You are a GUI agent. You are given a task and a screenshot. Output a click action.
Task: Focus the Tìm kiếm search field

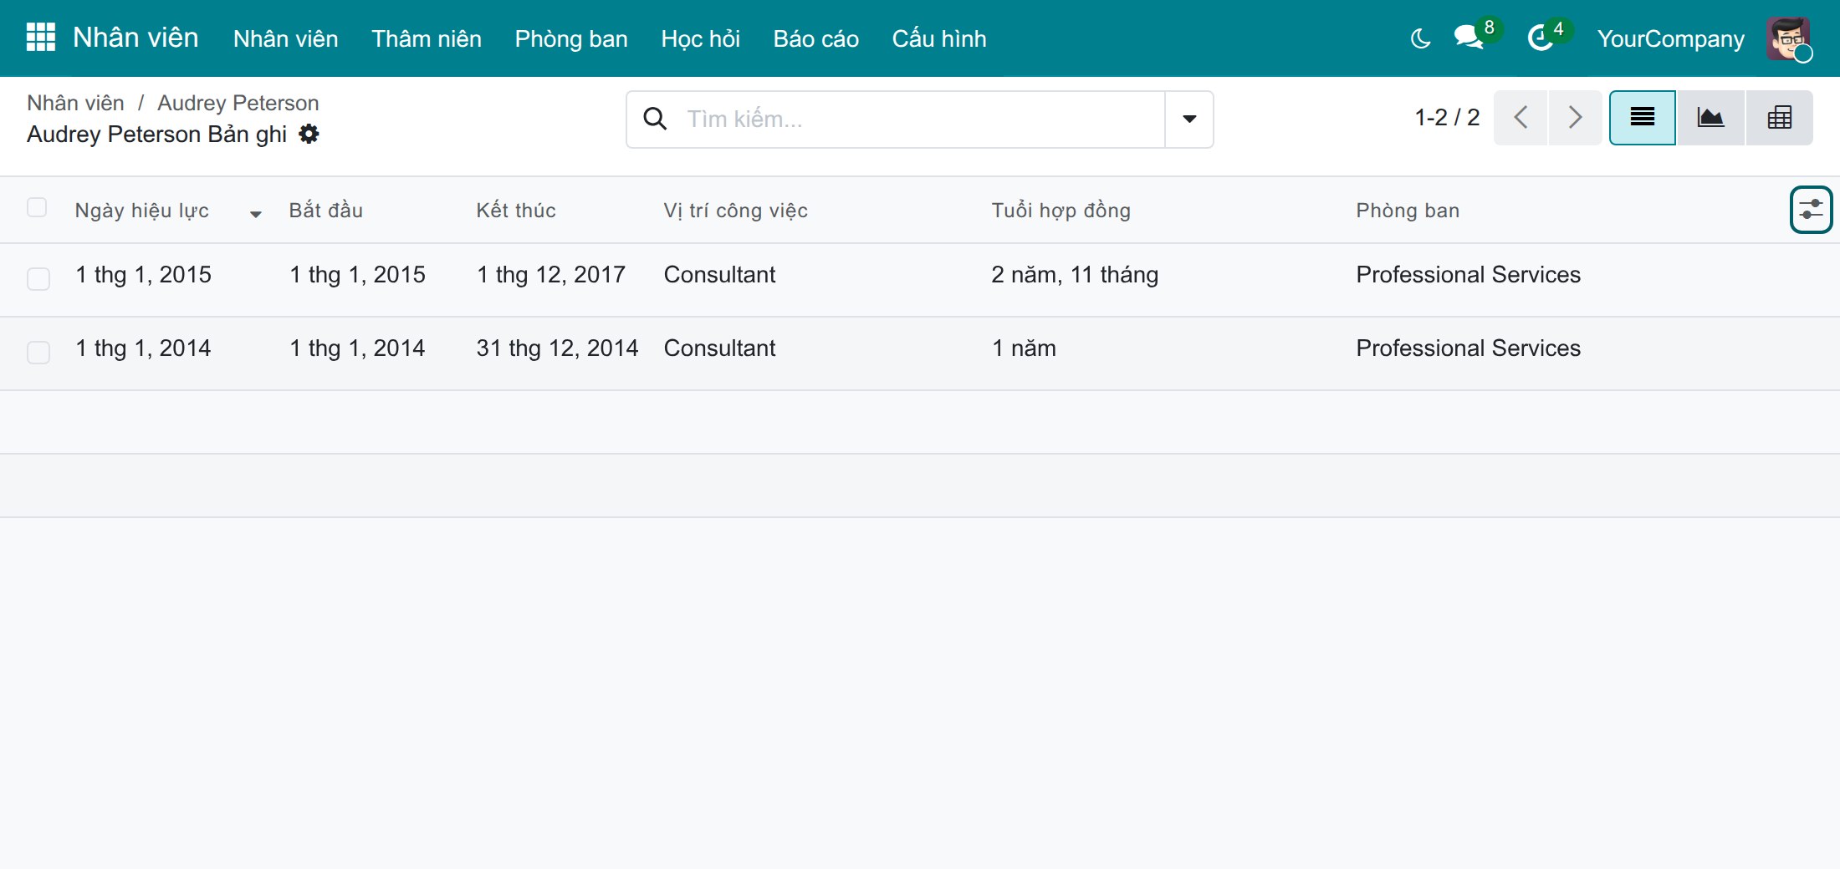coord(920,119)
